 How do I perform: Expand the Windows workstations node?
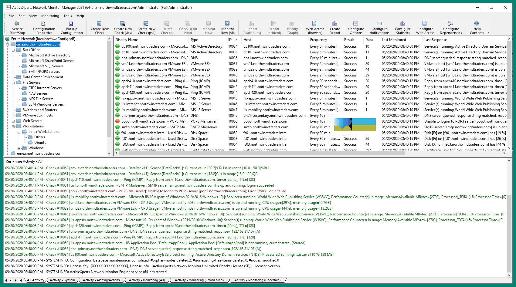[x=19, y=148]
